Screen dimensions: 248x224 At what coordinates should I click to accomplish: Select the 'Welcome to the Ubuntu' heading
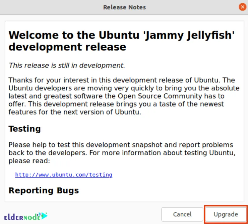pos(121,41)
